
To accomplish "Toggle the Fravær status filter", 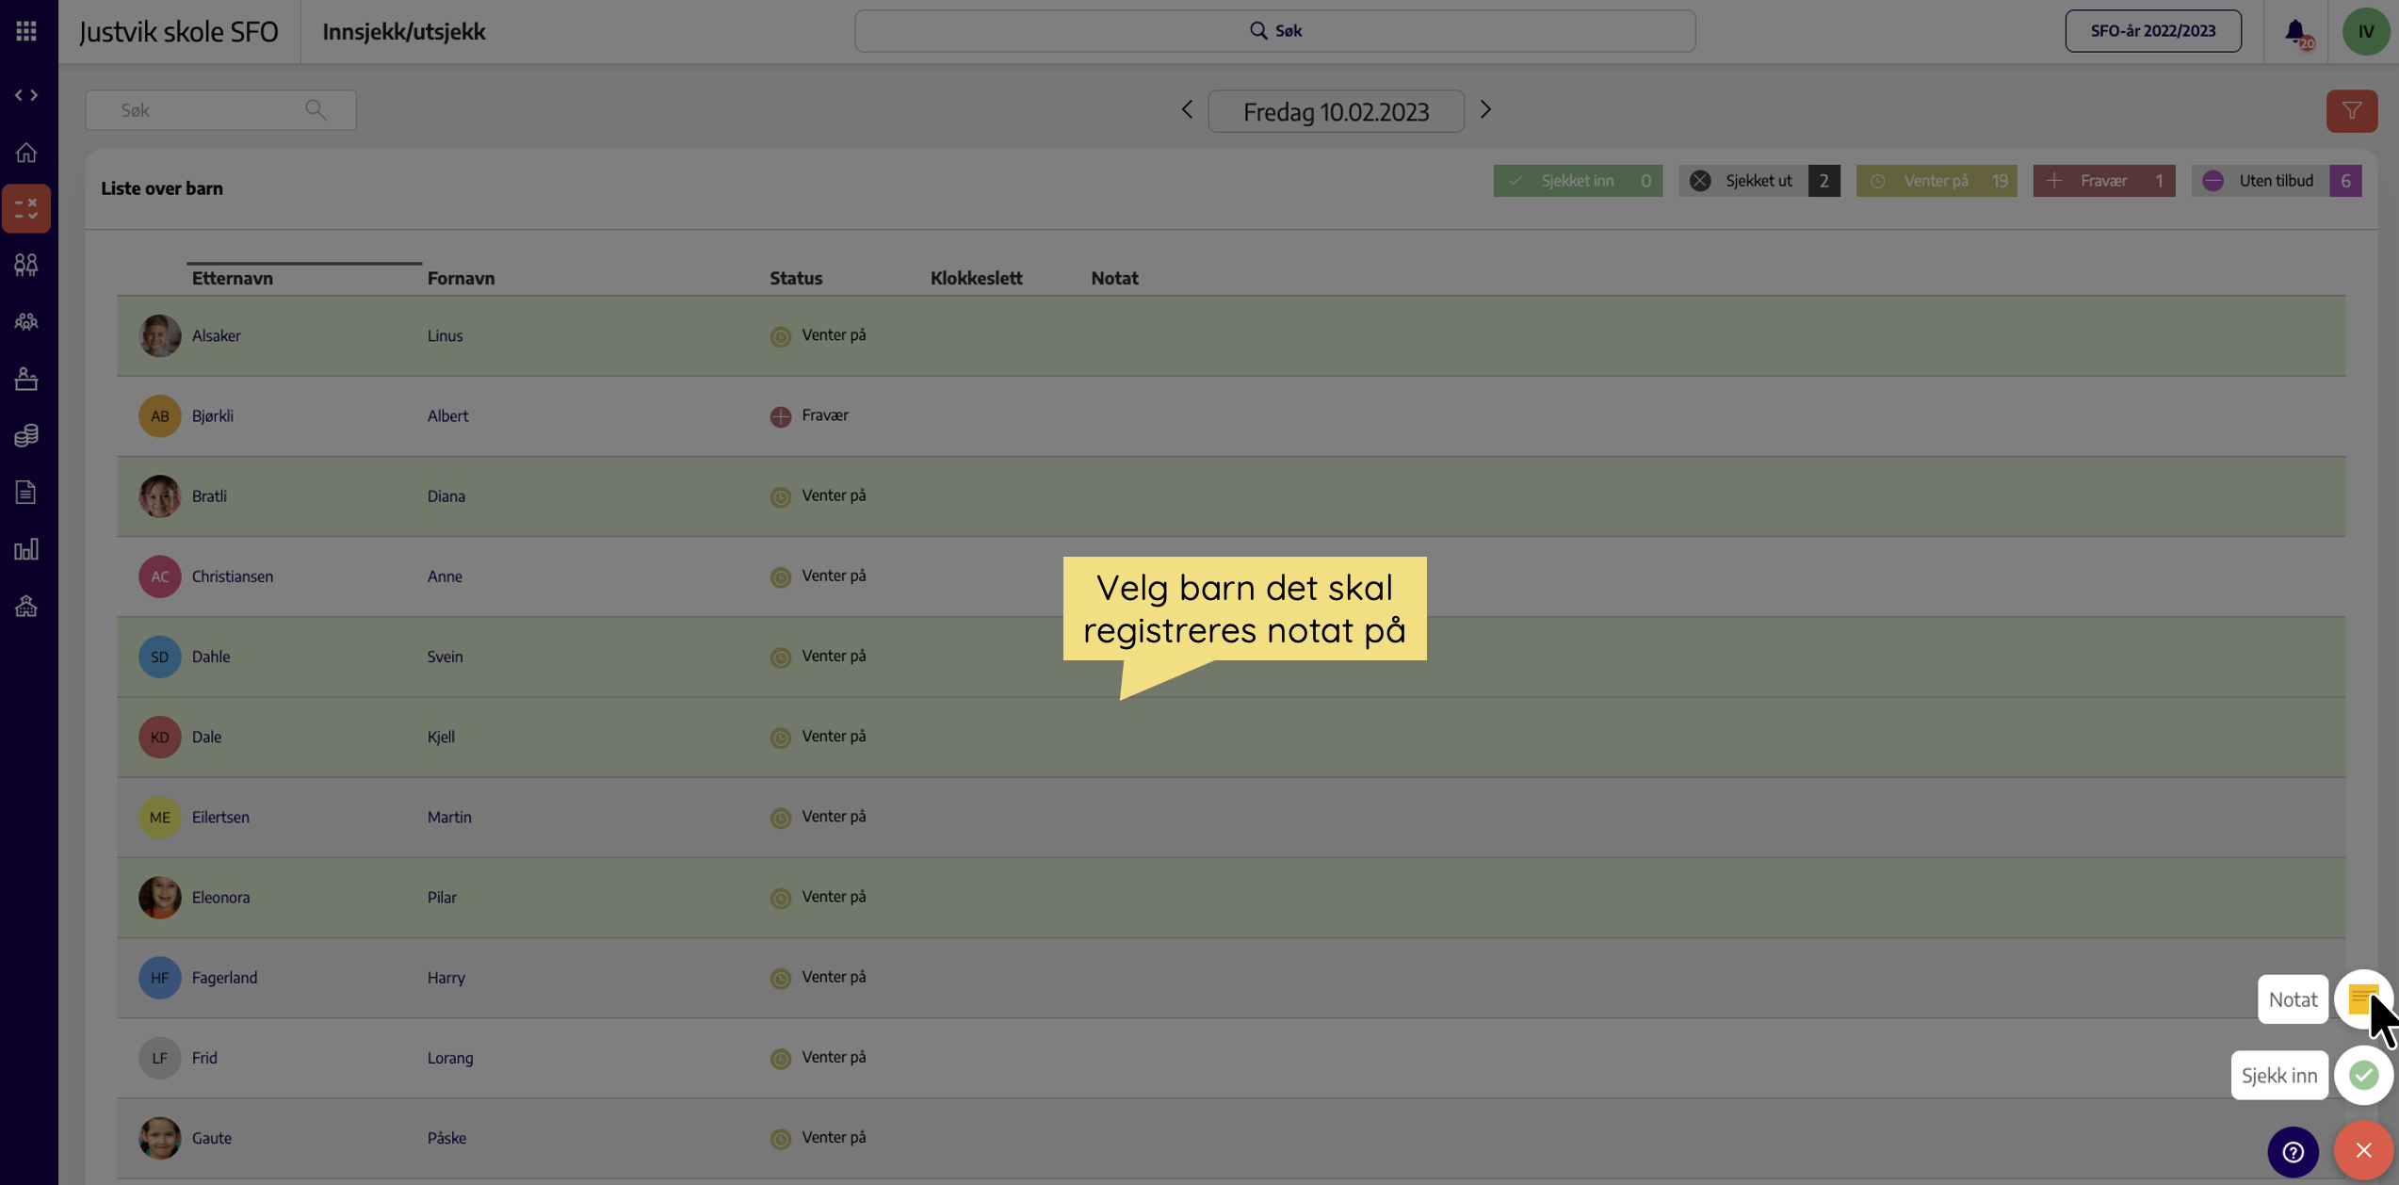I will (2103, 181).
